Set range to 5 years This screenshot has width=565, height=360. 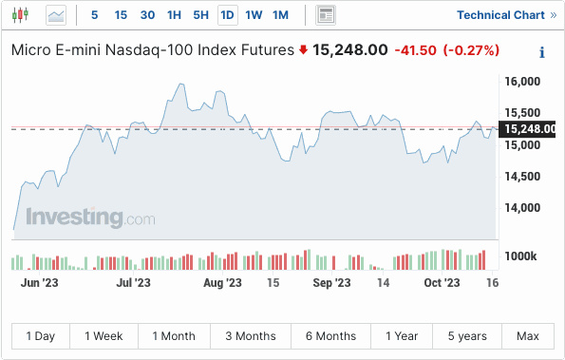coord(467,336)
